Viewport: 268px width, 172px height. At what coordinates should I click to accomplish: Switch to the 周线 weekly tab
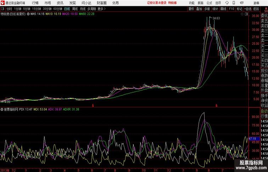(75, 9)
